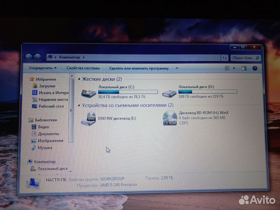Select the BD-ROM drive (H:) CD-ROM icon
This screenshot has height=210, width=280.
click(170, 118)
